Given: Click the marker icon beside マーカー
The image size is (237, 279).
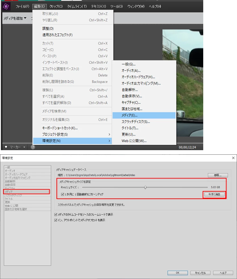Looking at the screenshot, I should (6, 147).
